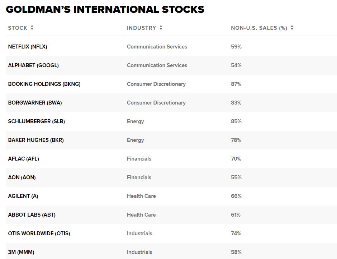This screenshot has width=337, height=259.
Task: Click the STOCK column header label
Action: [x=18, y=28]
